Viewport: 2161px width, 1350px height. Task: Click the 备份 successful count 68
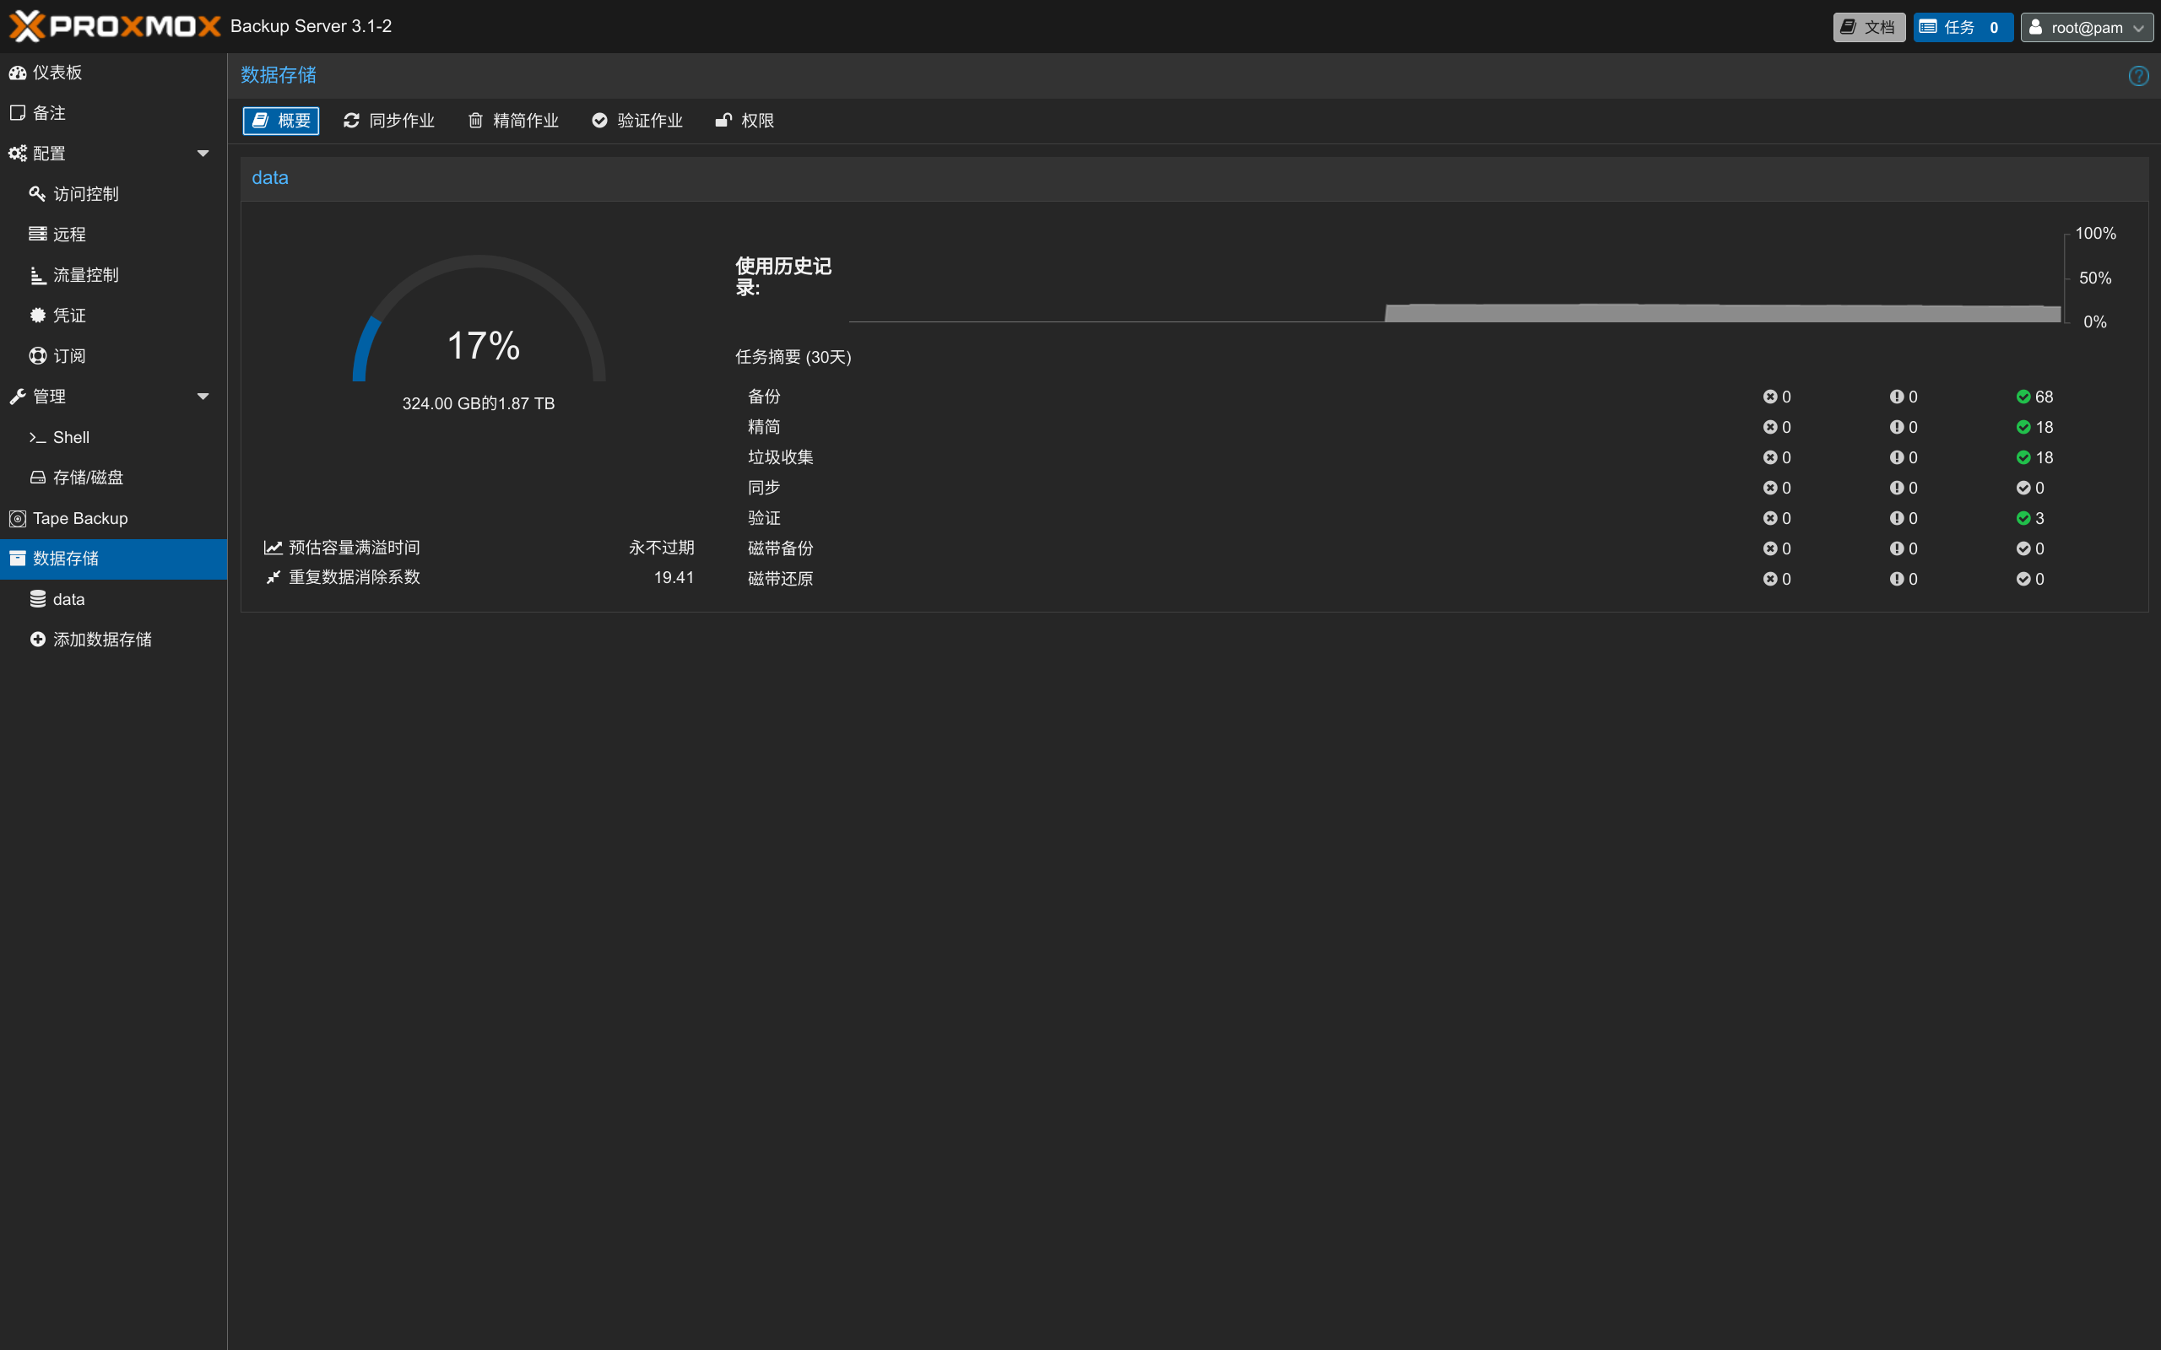2043,397
